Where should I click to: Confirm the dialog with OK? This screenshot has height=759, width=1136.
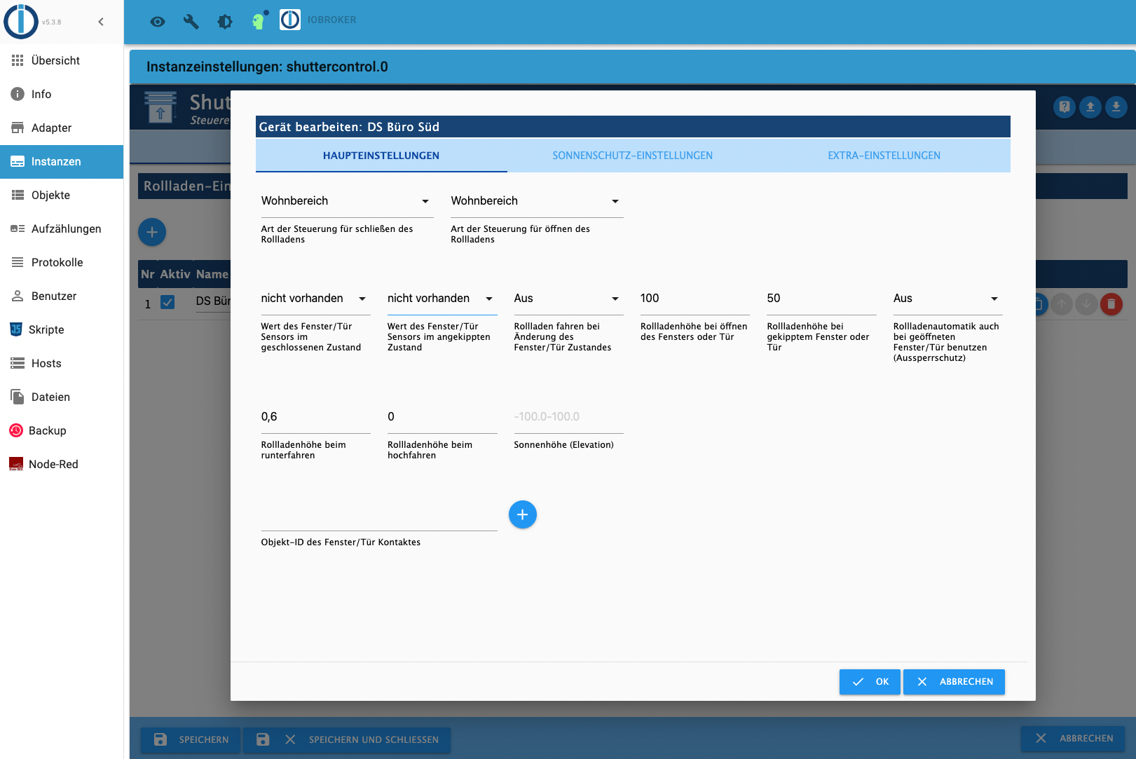[870, 682]
